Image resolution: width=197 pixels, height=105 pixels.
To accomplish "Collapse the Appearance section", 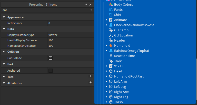I will pyautogui.click(x=4, y=17).
